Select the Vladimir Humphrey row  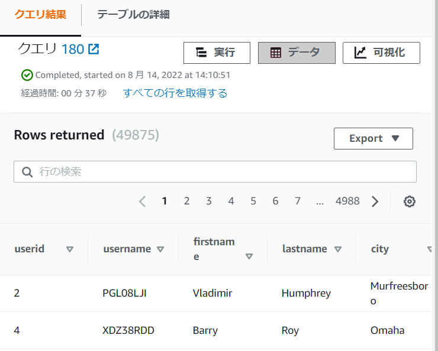point(213,293)
